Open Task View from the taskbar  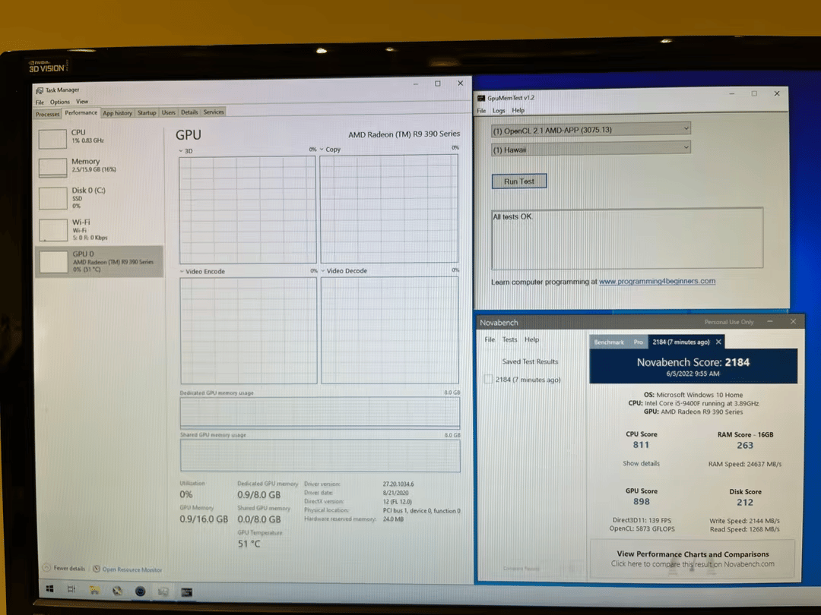click(71, 589)
